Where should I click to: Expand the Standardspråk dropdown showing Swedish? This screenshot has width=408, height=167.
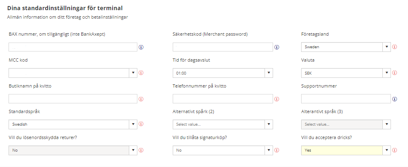[x=73, y=124]
